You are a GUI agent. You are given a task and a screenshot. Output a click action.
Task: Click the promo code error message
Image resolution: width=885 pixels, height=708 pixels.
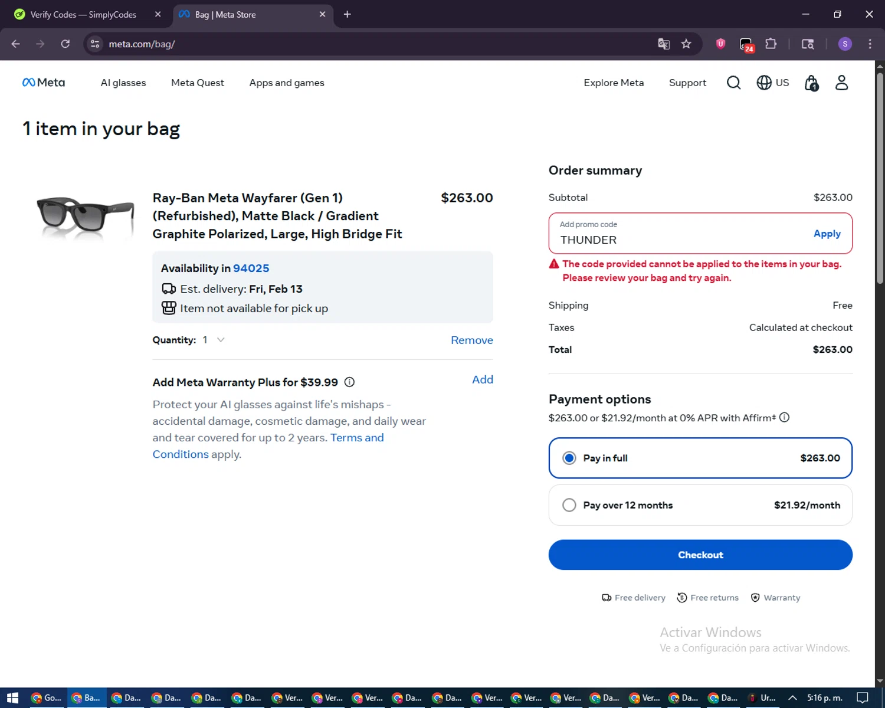coord(702,271)
